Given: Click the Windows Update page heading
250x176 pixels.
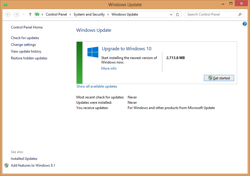Looking at the screenshot, I should point(94,30).
